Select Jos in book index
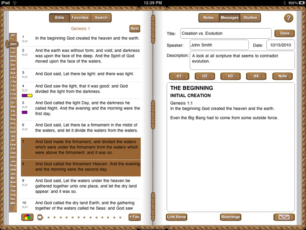The width and height of the screenshot is (306, 230). (13, 65)
